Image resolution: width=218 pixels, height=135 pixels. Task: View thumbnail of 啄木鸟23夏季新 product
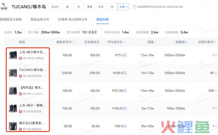tap(13, 126)
